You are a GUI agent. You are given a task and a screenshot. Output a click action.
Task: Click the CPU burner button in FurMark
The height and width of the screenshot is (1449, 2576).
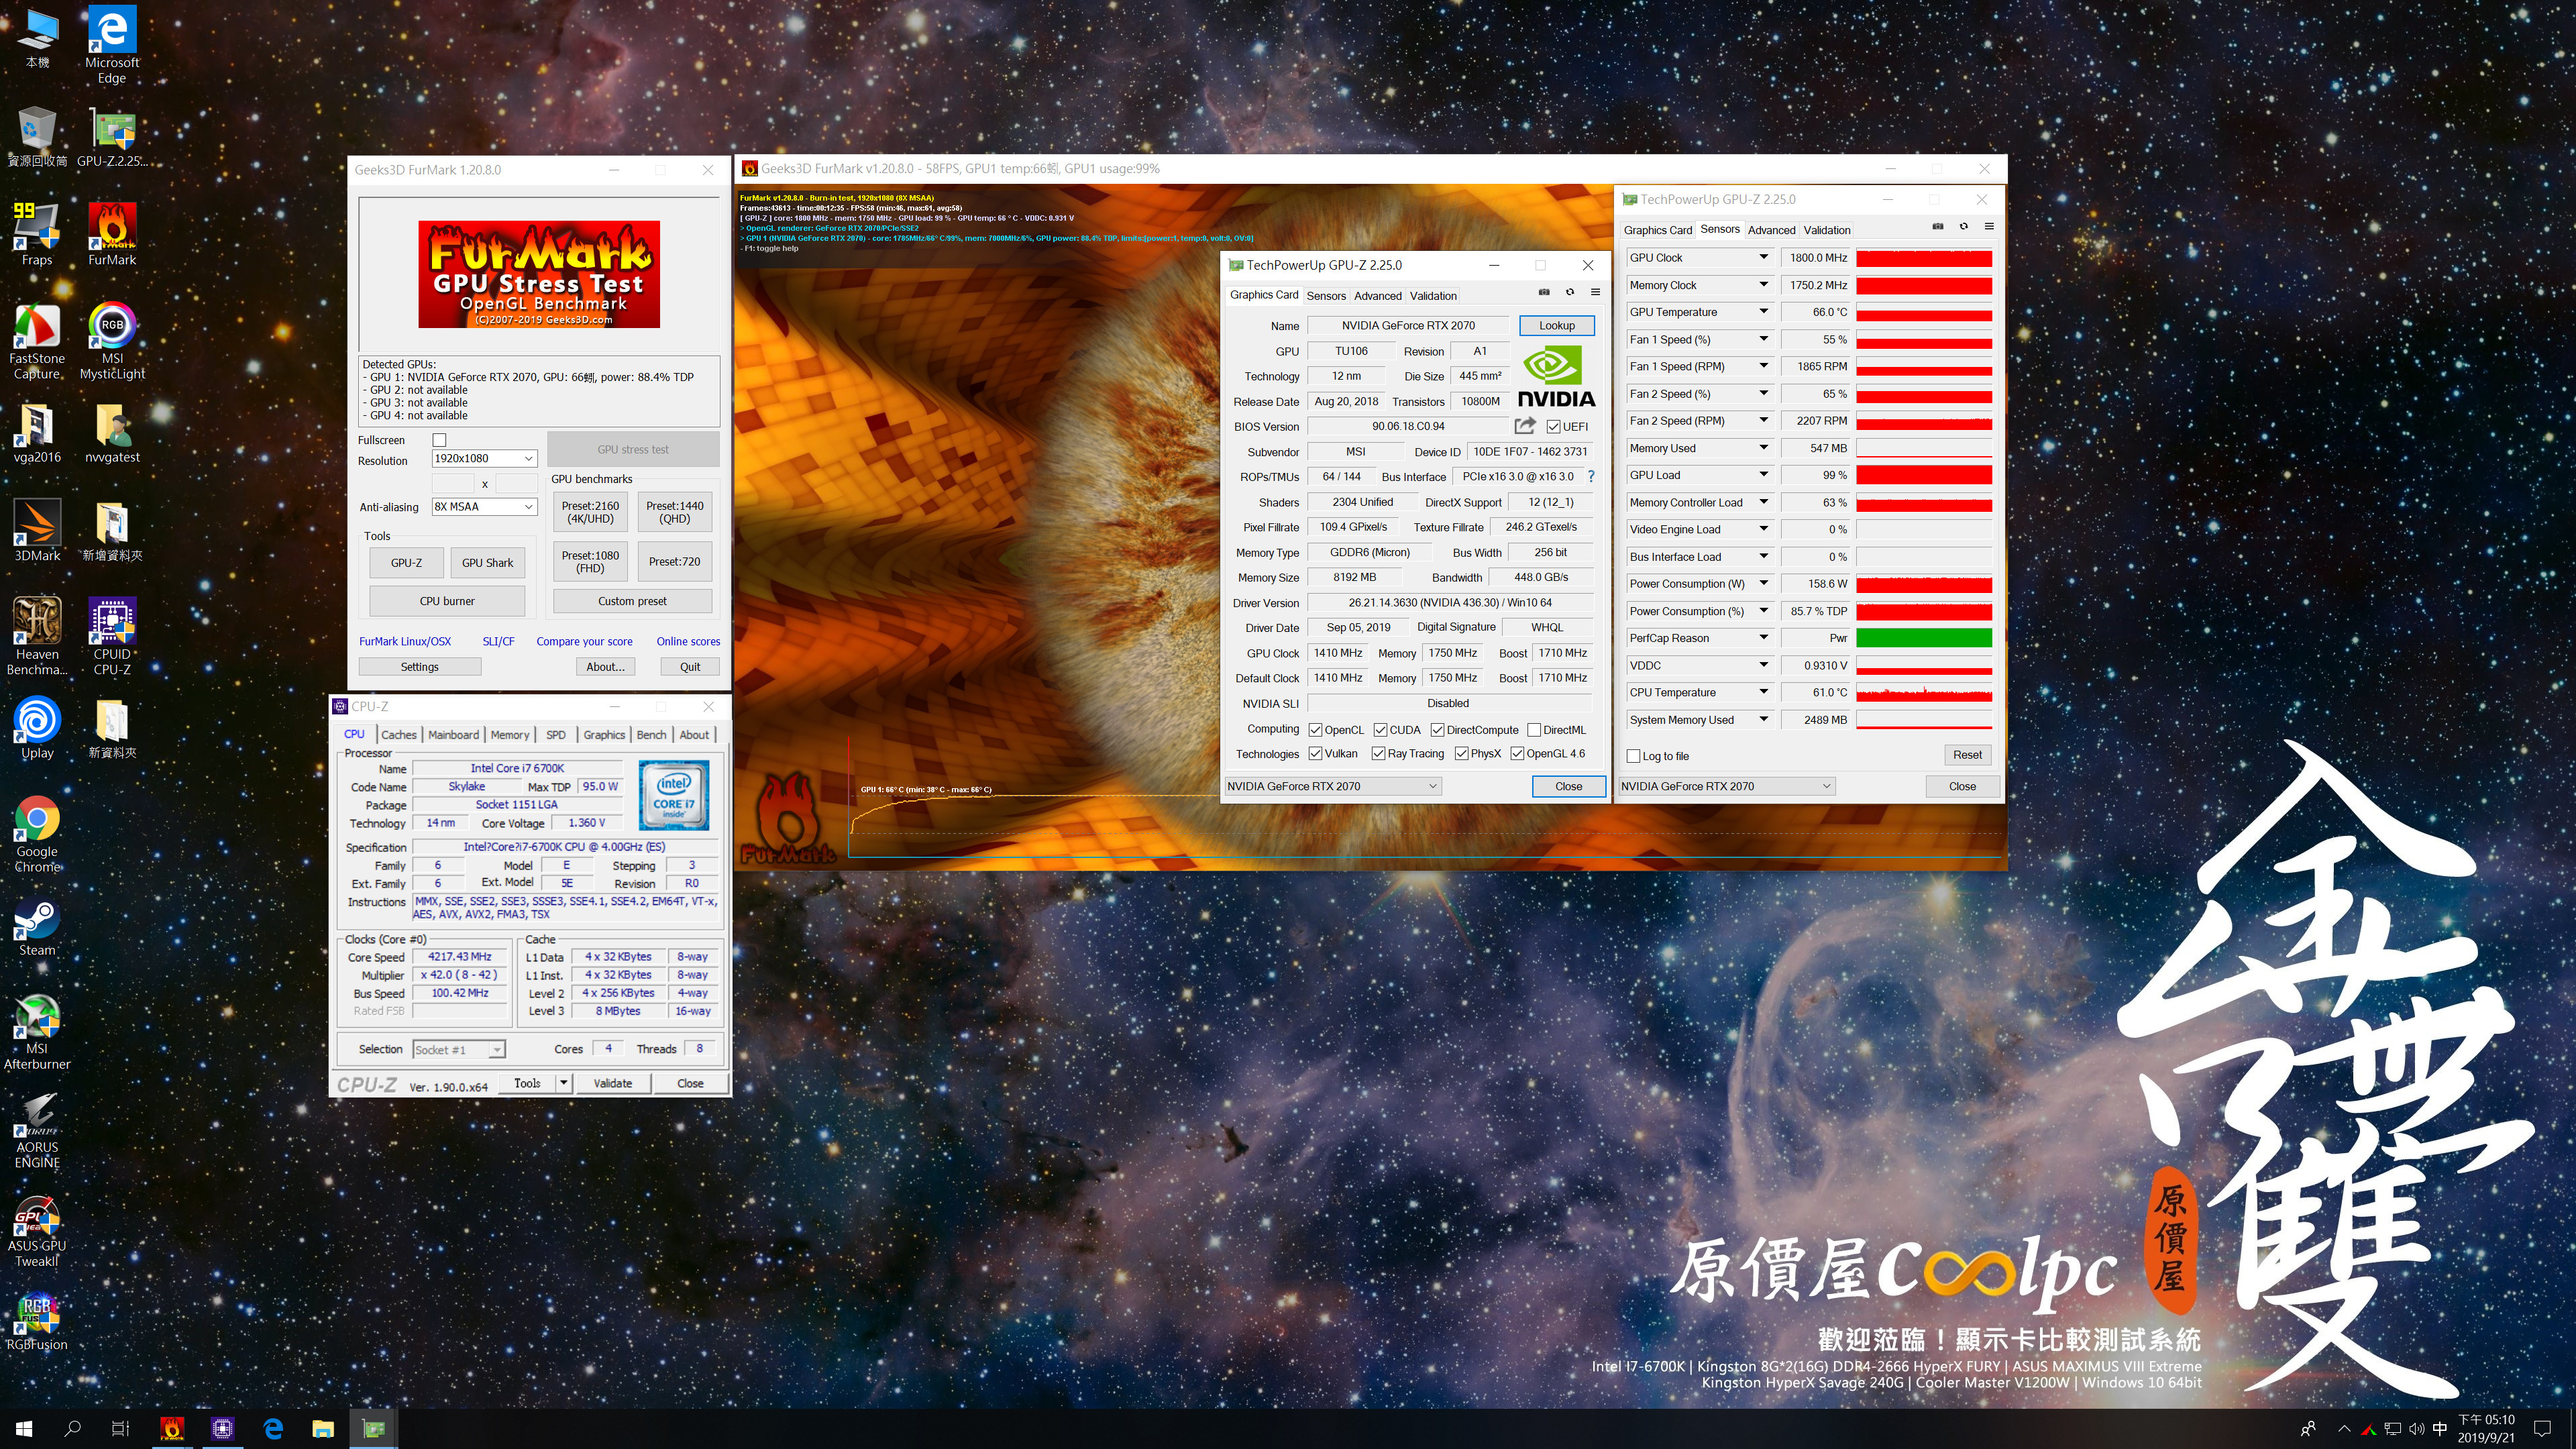447,601
